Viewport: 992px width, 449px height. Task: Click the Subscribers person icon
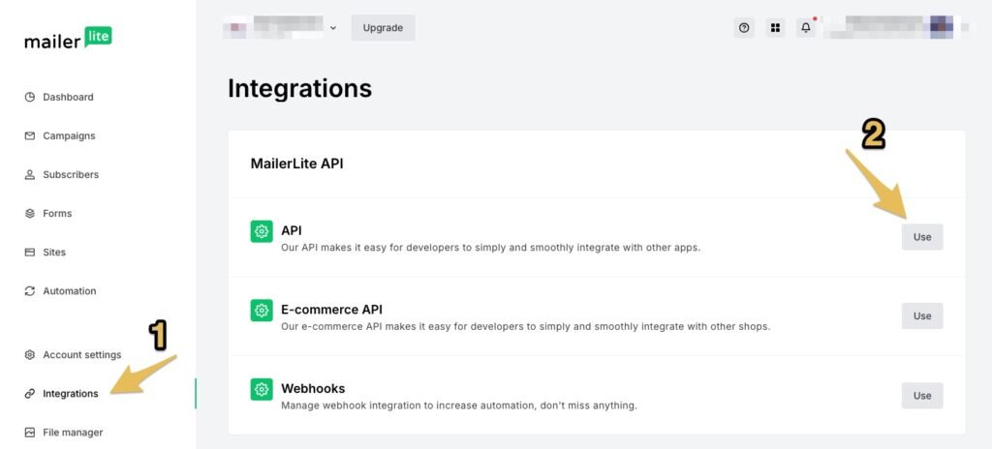[x=30, y=174]
